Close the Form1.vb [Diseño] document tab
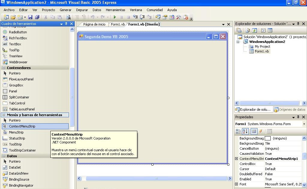Viewport: 307px width, 189px height. pos(228,24)
